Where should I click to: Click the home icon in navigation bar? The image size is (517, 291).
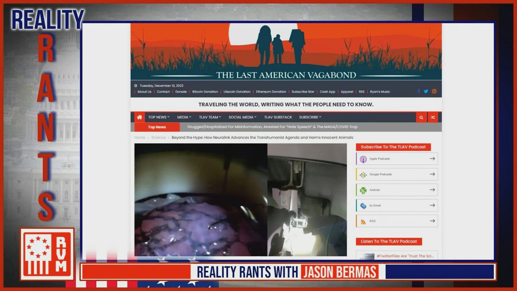click(x=139, y=117)
